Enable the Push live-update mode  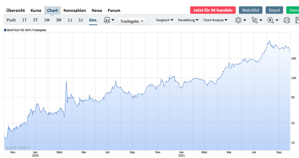click(11, 20)
